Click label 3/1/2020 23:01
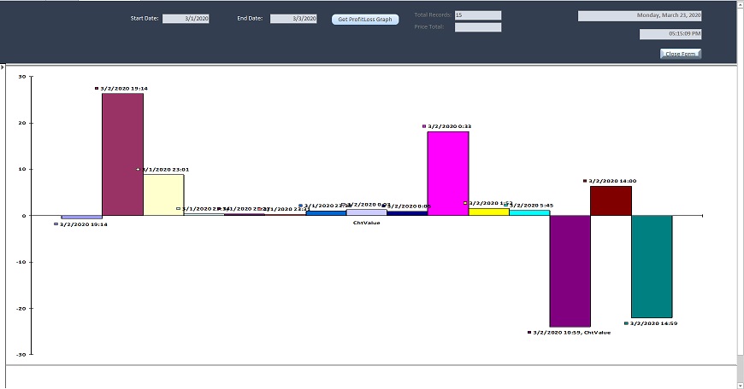The width and height of the screenshot is (744, 389). [x=166, y=170]
